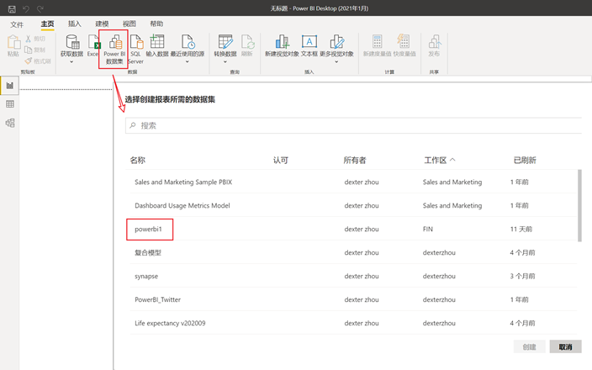Viewport: 592px width, 370px height.
Task: Click the dataset list vertical scrollbar
Action: pos(579,205)
